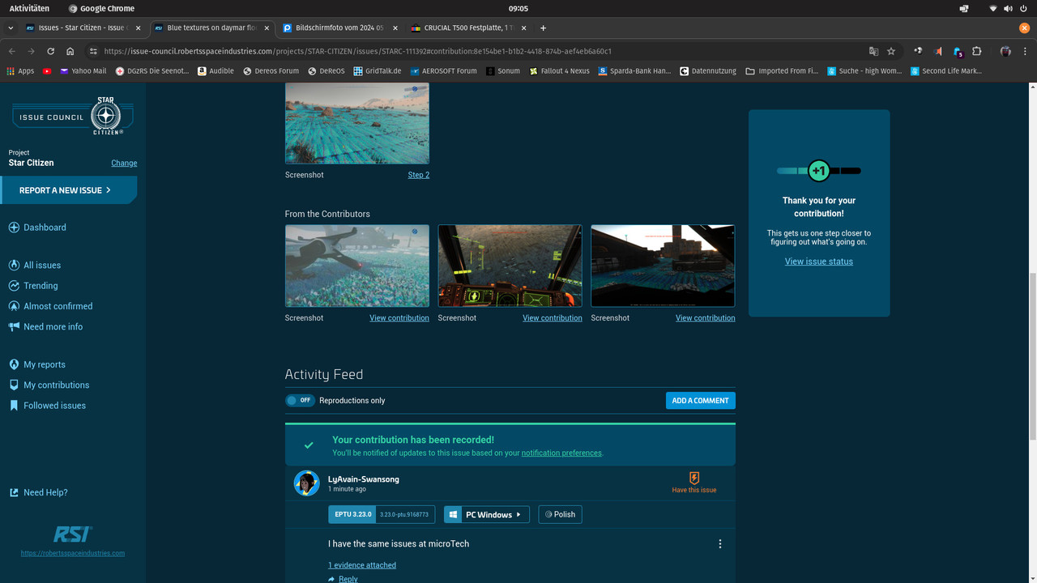Click the address bar URL field
The height and width of the screenshot is (583, 1037).
(x=478, y=51)
